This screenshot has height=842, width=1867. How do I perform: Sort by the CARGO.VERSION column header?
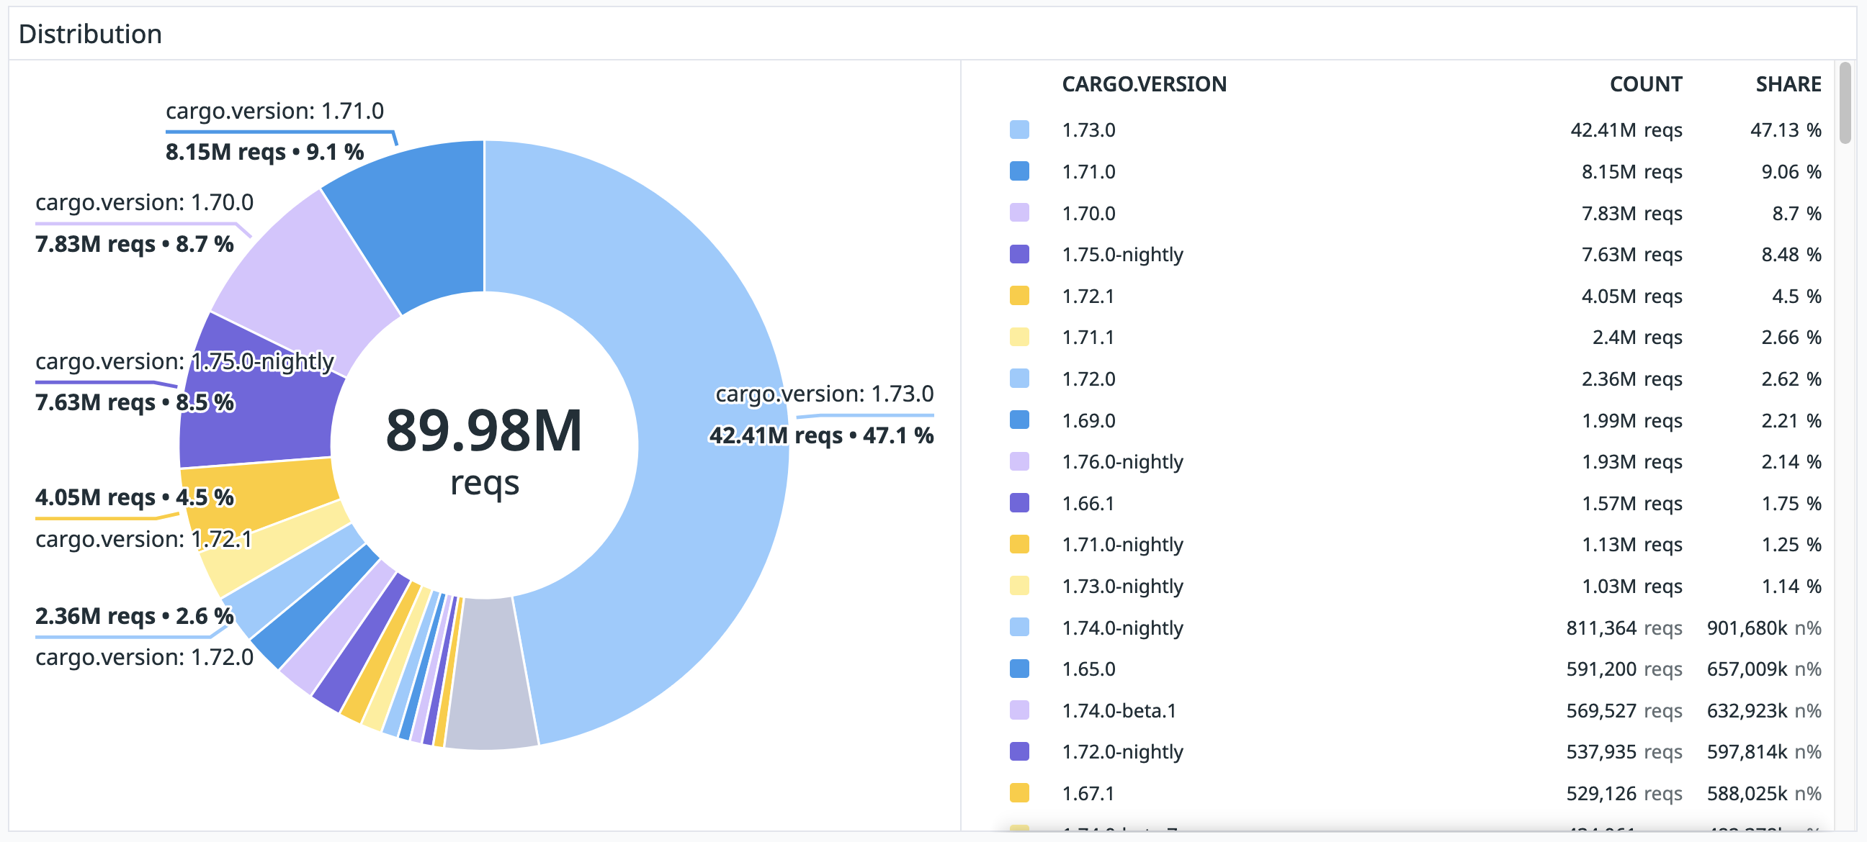pyautogui.click(x=1144, y=85)
